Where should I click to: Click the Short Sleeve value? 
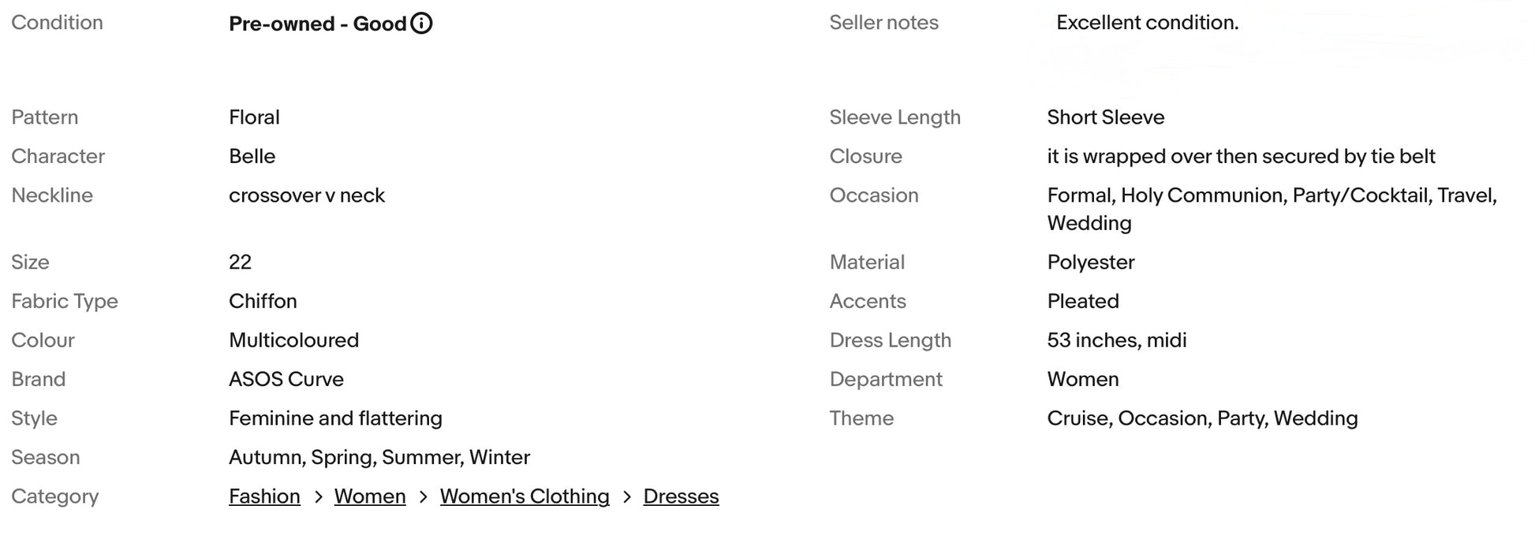pos(1105,117)
